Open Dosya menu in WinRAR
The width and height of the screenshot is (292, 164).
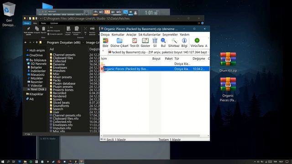(105, 35)
